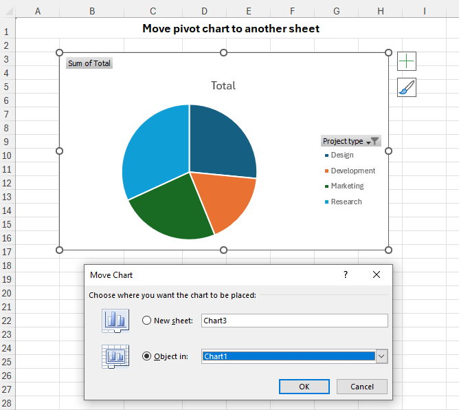459x410 pixels.
Task: Select column H header
Action: [x=380, y=11]
